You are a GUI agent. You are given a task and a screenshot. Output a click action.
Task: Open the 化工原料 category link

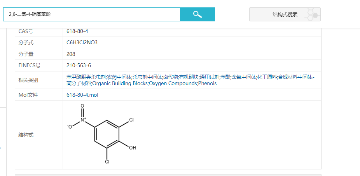(x=267, y=77)
